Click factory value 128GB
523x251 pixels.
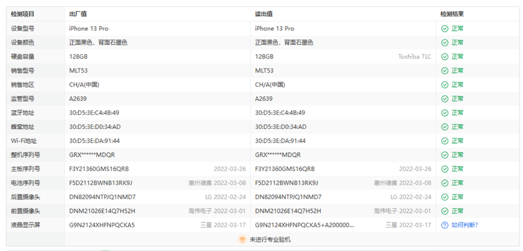point(78,57)
